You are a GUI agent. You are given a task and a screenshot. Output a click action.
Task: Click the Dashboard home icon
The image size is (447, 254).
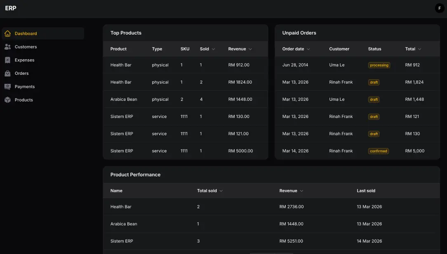8,34
